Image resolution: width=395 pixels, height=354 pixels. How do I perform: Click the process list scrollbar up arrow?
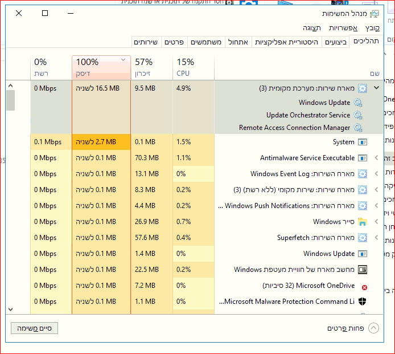click(10, 86)
